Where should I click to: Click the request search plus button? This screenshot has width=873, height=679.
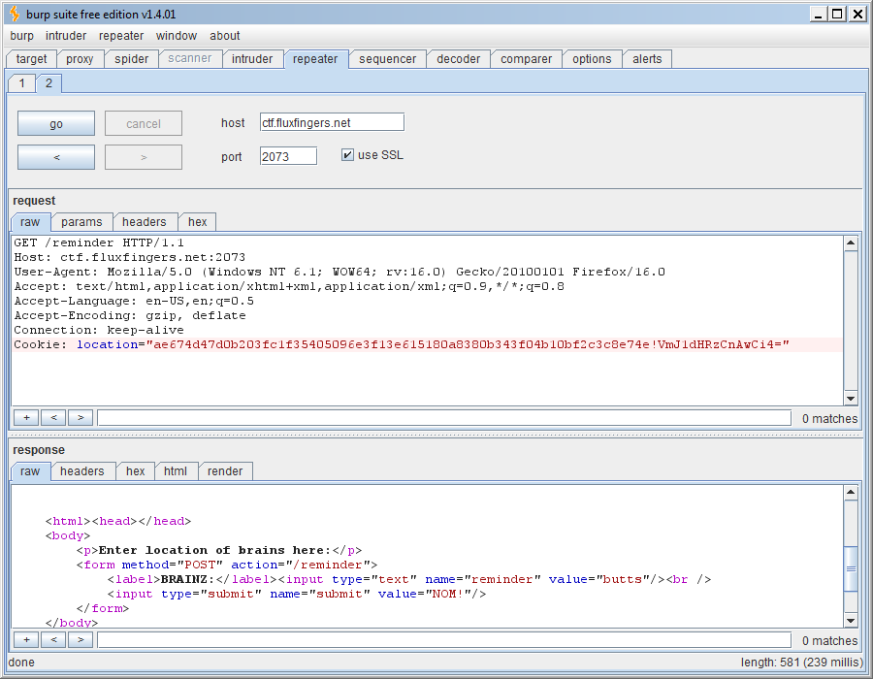coord(26,417)
